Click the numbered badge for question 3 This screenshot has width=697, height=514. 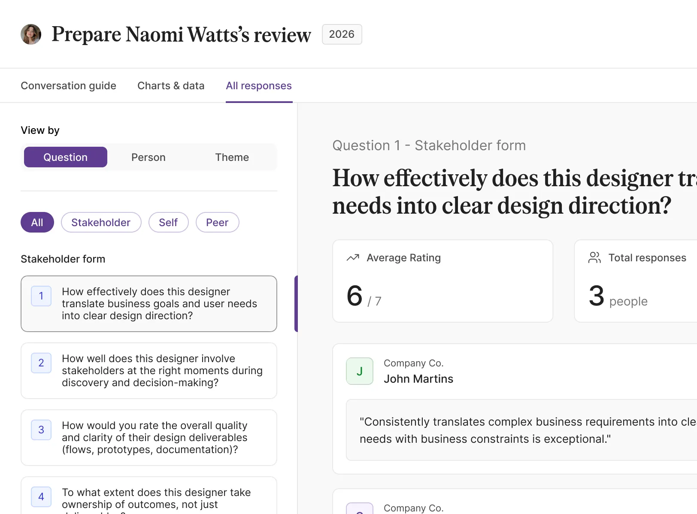coord(41,429)
